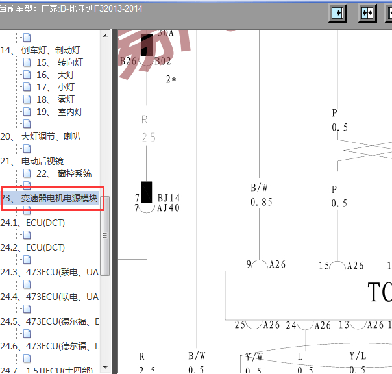The image size is (392, 374).
Task: Select 23、变速器电机电源模块 in the tree
Action: (49, 198)
